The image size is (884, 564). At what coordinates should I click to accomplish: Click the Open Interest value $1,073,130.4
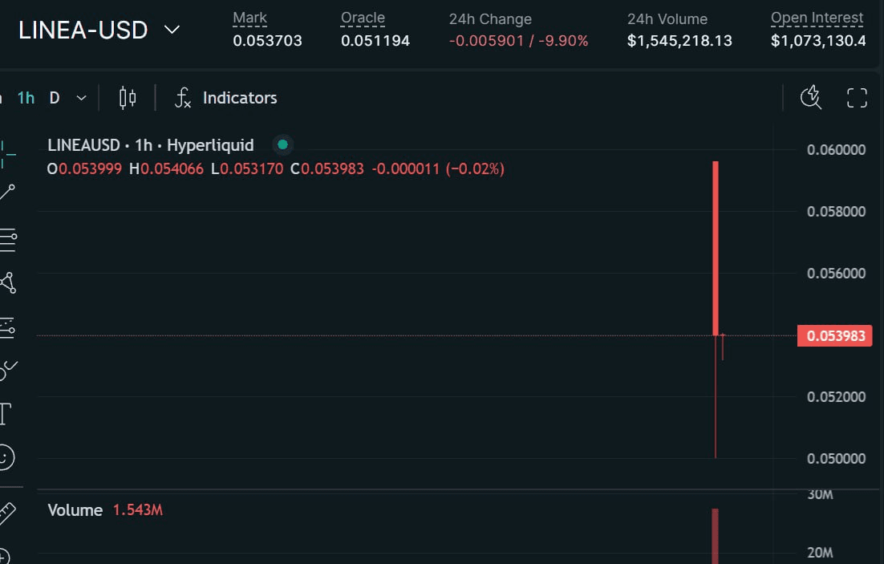[818, 41]
